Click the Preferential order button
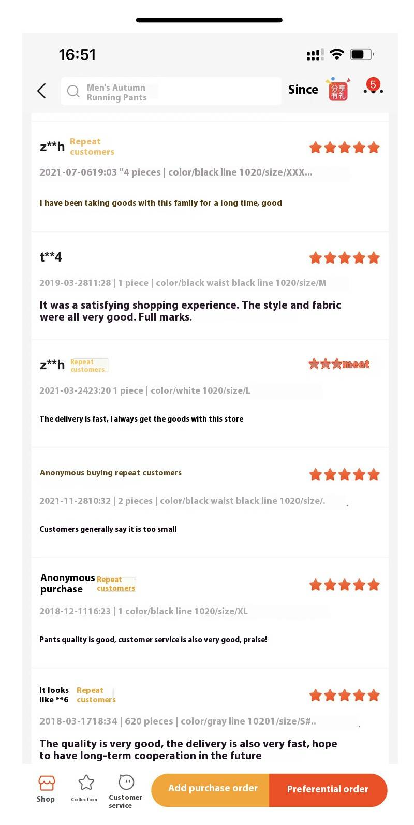The width and height of the screenshot is (414, 825). (328, 789)
